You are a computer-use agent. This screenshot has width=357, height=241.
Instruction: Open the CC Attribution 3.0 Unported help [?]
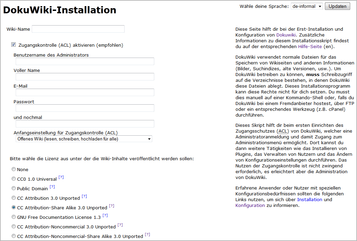pyautogui.click(x=84, y=196)
